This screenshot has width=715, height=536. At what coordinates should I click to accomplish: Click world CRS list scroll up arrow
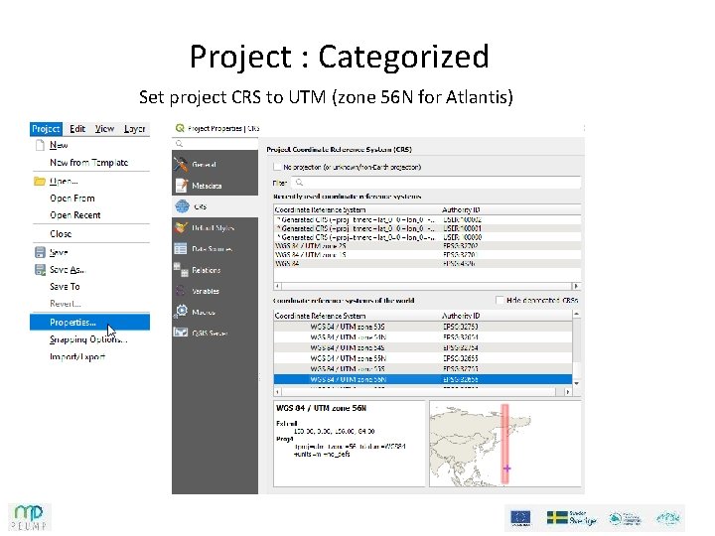576,314
